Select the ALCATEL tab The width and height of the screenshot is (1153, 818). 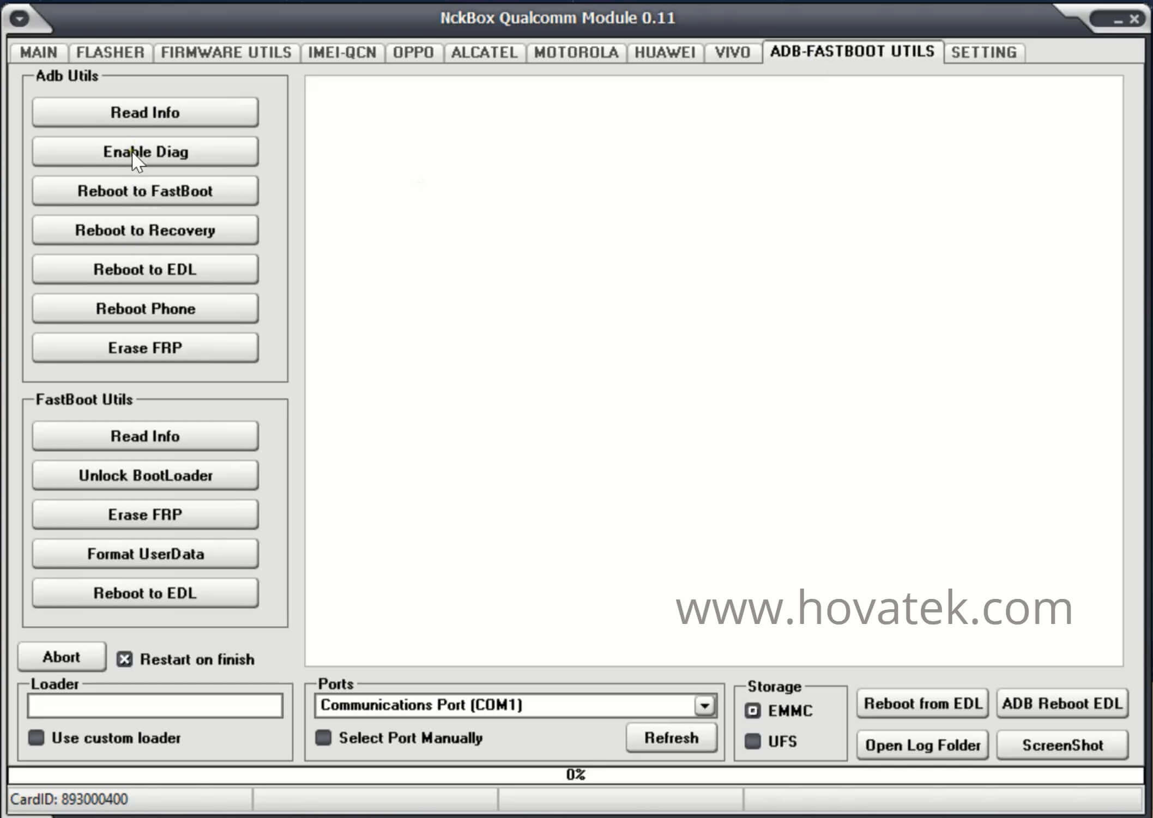[x=484, y=52]
